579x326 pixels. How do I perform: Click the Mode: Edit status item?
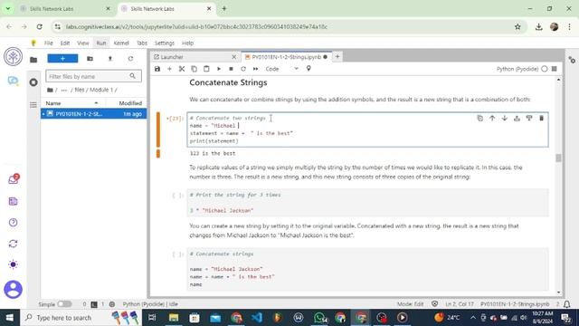[x=410, y=304]
